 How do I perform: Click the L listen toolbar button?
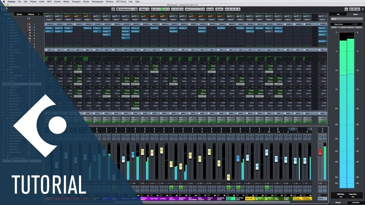(x=159, y=9)
